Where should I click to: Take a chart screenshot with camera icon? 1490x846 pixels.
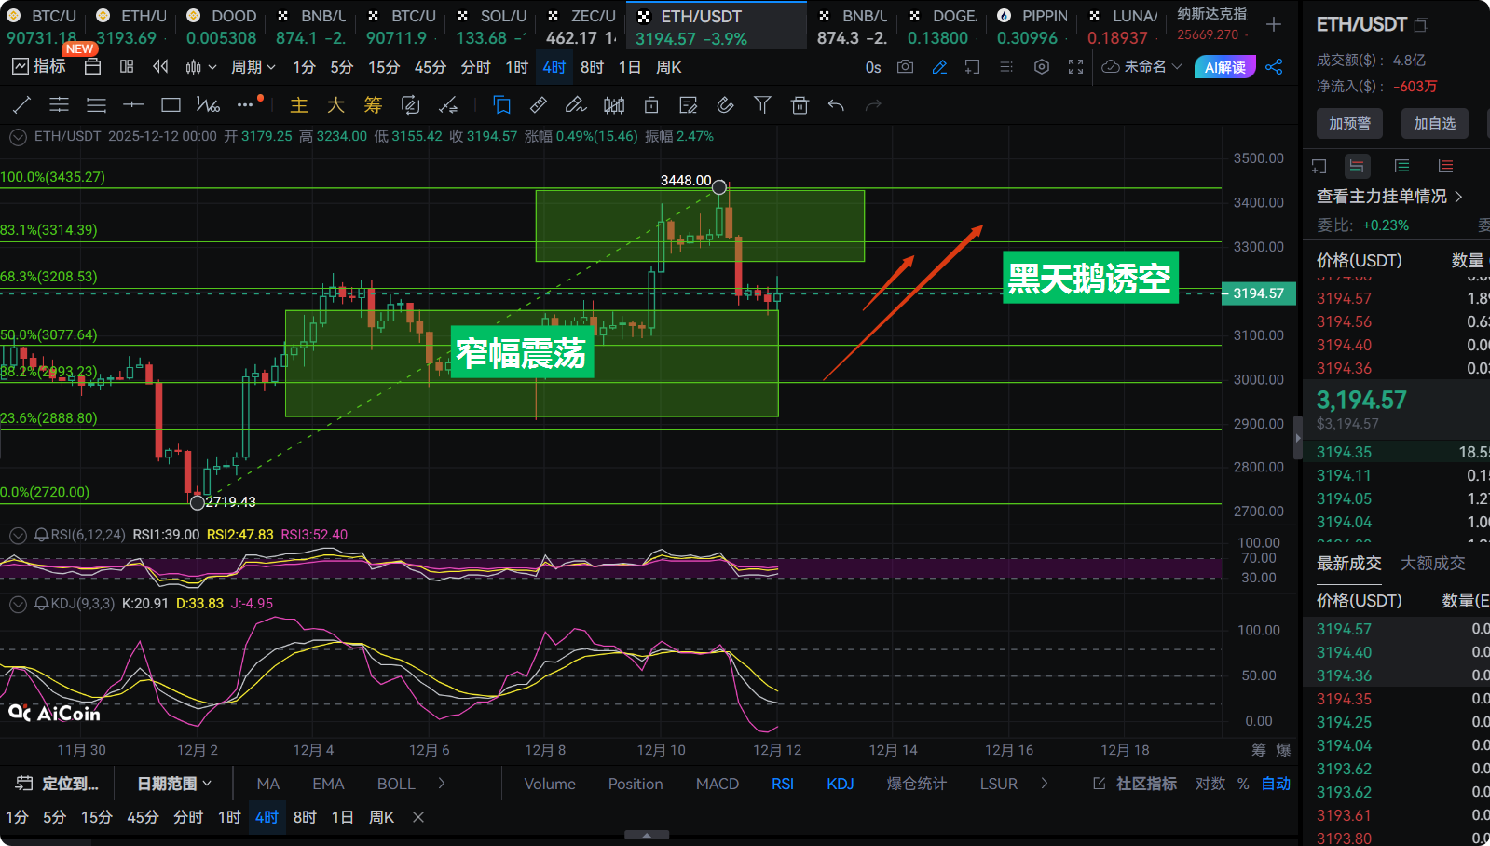905,67
